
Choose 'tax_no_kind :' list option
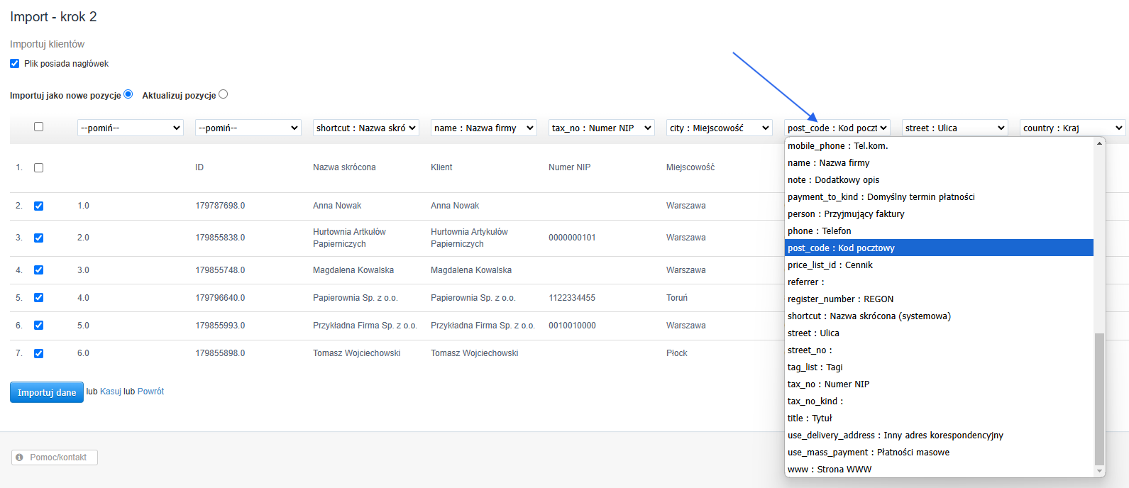pyautogui.click(x=939, y=401)
